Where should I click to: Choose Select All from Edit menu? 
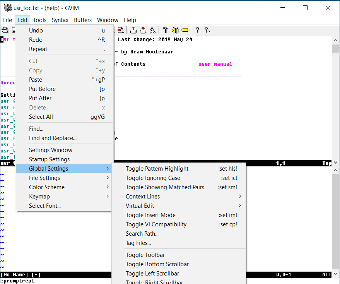click(x=65, y=117)
